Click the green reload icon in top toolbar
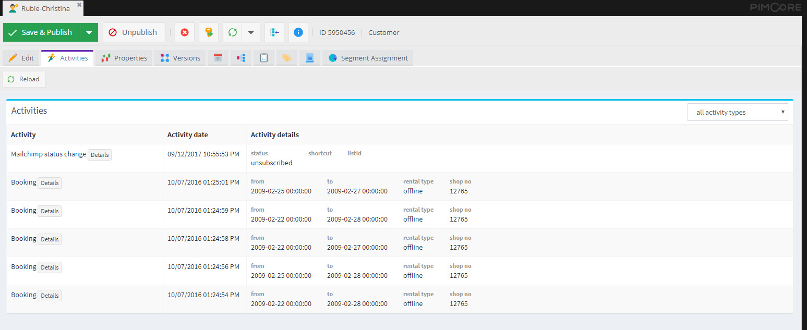 click(x=233, y=32)
